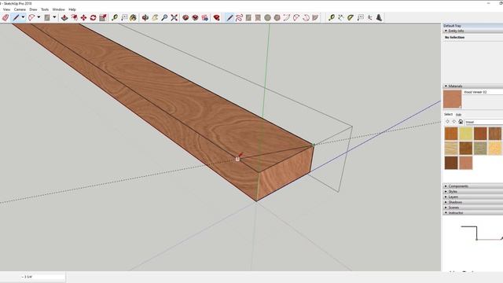Open the Tools menu
This screenshot has height=283, width=503.
click(45, 9)
